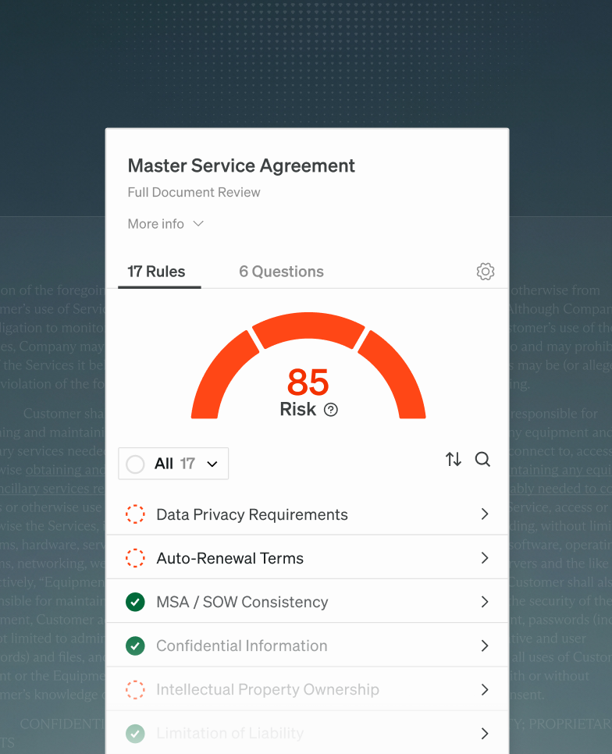This screenshot has width=612, height=754.
Task: Click dashed status icon for Auto-Renewal Terms
Action: (x=135, y=558)
